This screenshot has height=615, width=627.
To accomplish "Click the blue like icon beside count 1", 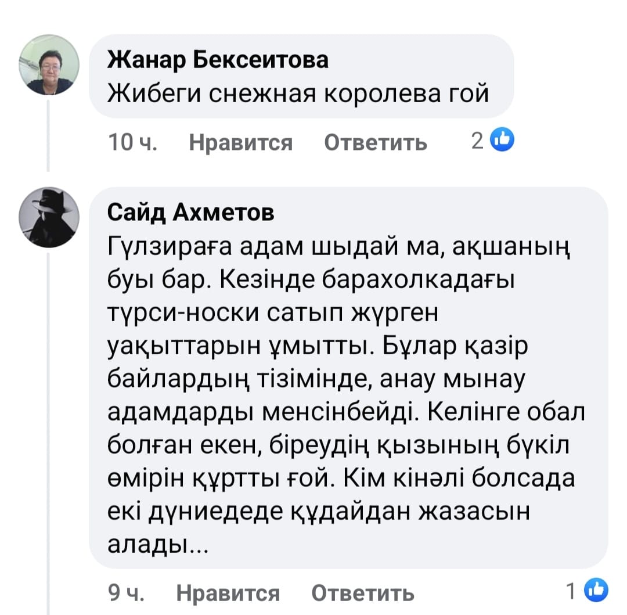I will 596,591.
